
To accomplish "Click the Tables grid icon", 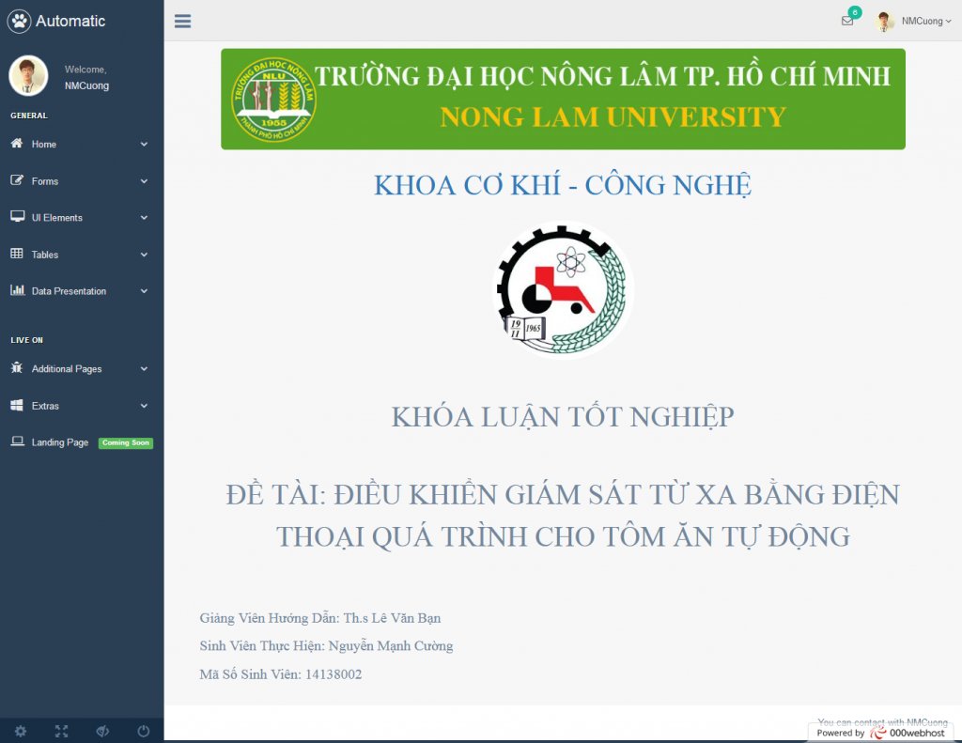I will 17,254.
